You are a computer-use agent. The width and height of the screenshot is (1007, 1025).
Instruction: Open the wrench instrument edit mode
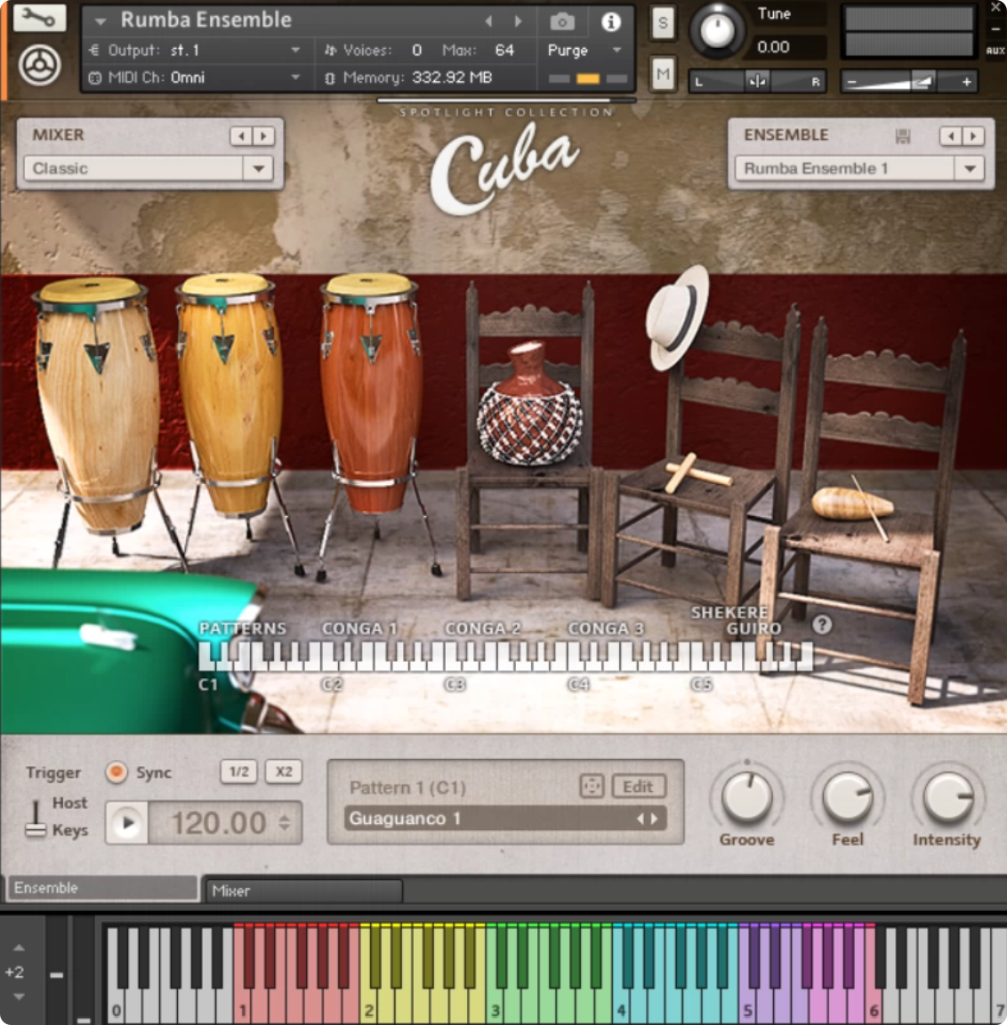(x=39, y=18)
